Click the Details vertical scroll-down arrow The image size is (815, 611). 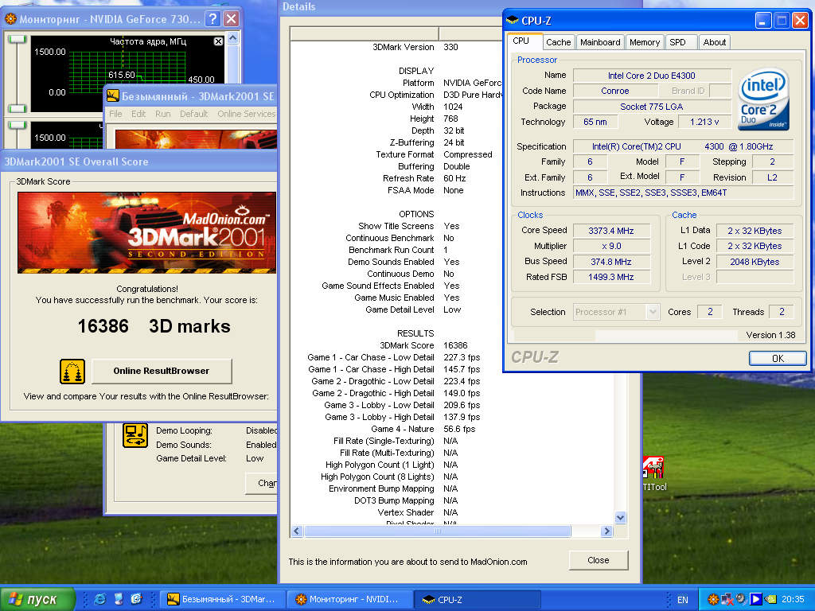pos(620,517)
